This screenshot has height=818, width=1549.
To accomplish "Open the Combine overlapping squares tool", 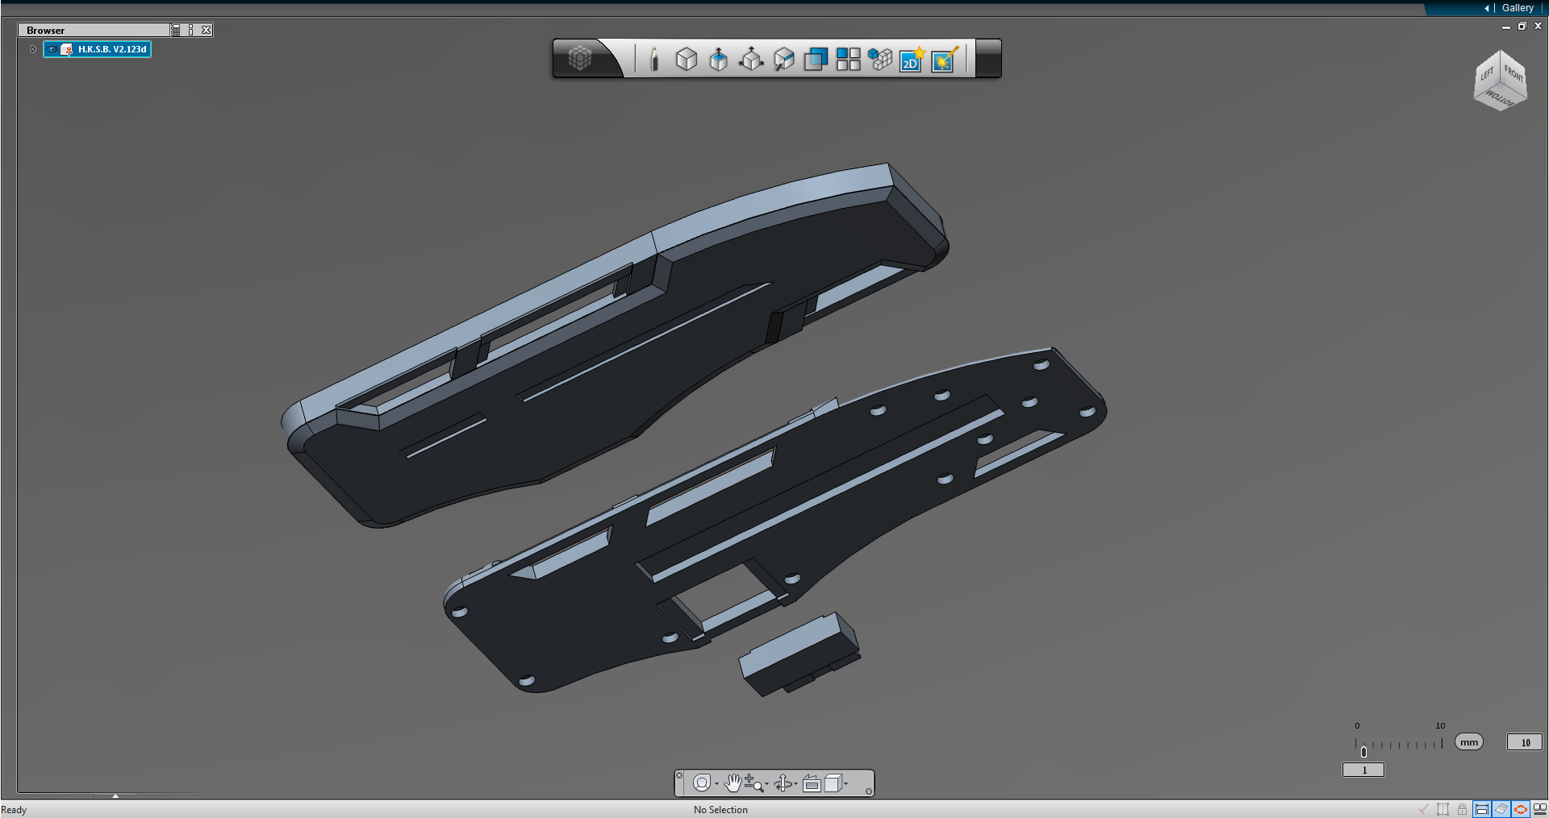I will [x=816, y=59].
